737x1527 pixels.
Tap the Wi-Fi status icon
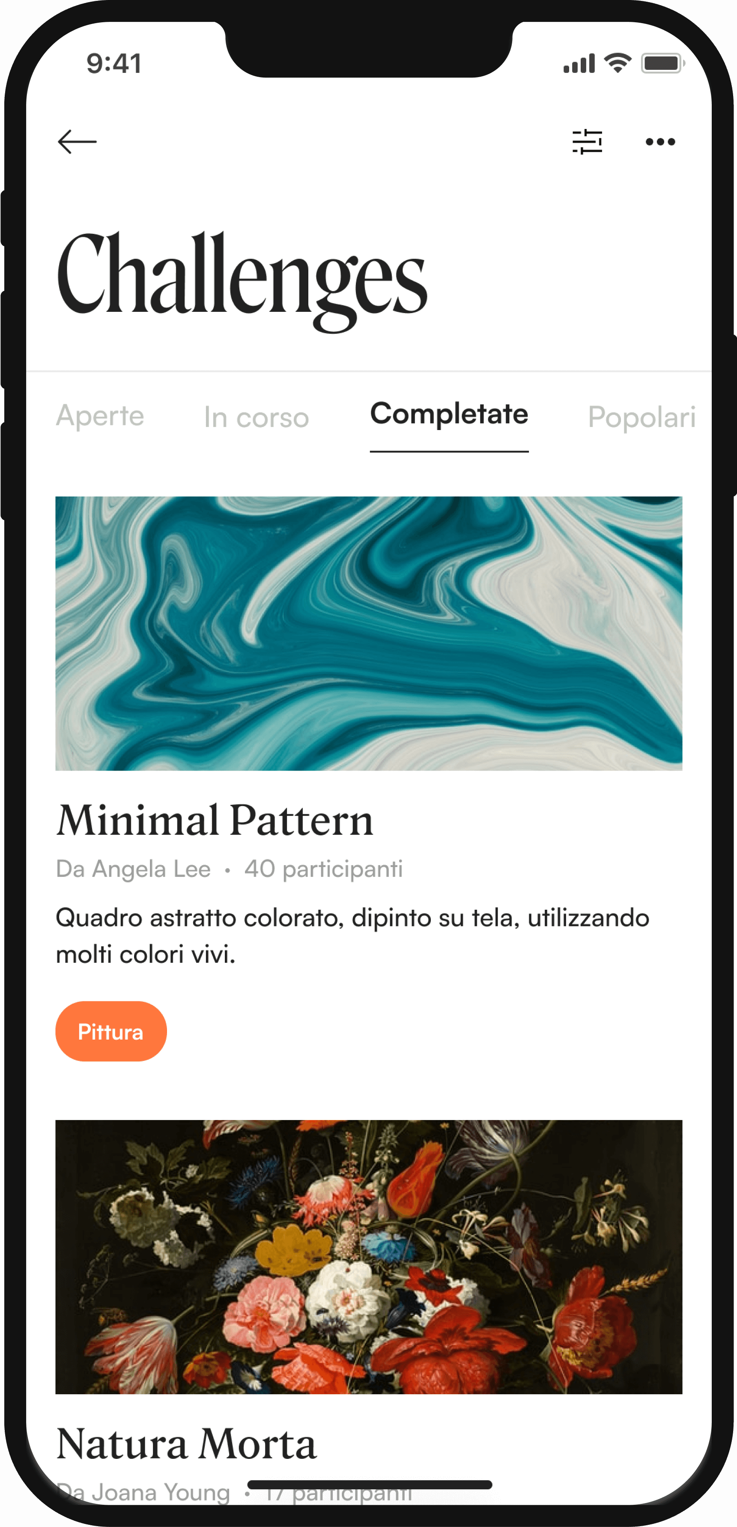pos(618,63)
